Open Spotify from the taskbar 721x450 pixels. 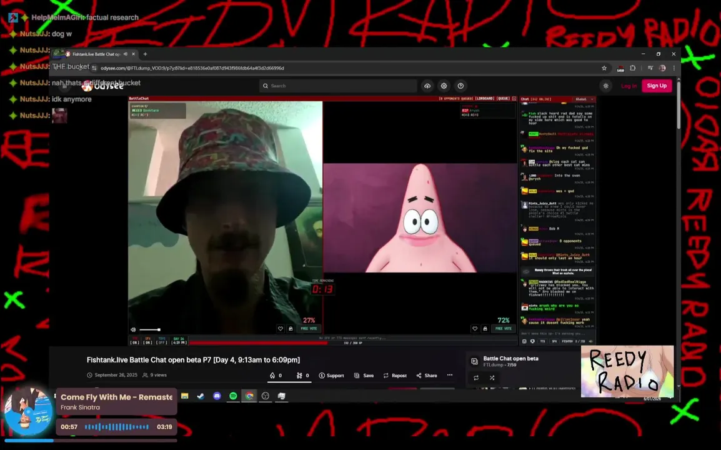pyautogui.click(x=233, y=396)
